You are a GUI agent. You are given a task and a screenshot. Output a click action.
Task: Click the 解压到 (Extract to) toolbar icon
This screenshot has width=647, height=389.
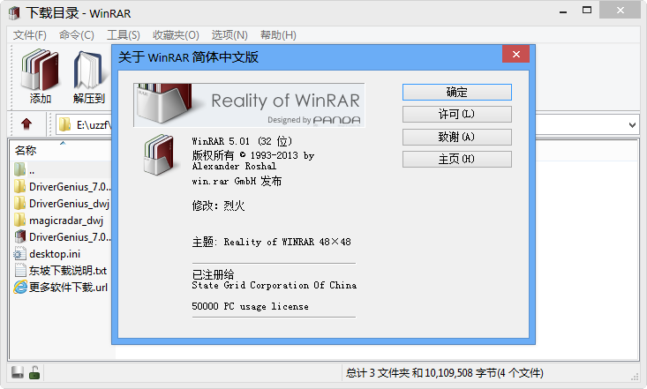(88, 77)
